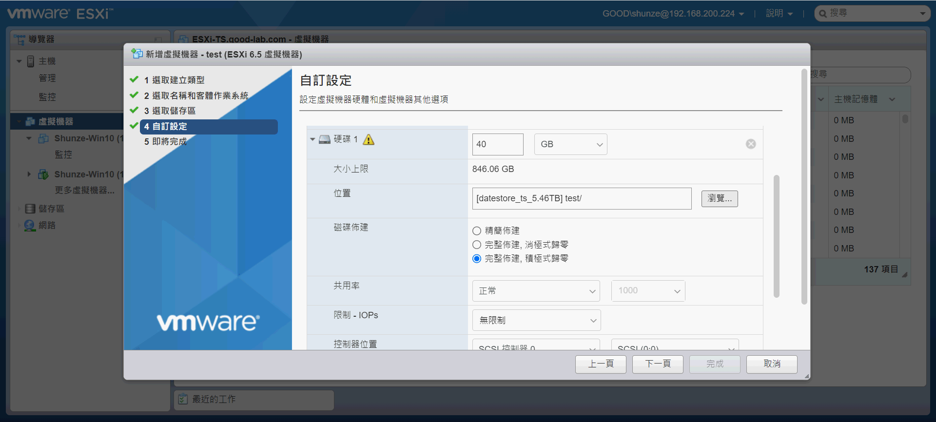936x422 pixels.
Task: Click the 網路 network icon in navigator
Action: click(x=30, y=225)
